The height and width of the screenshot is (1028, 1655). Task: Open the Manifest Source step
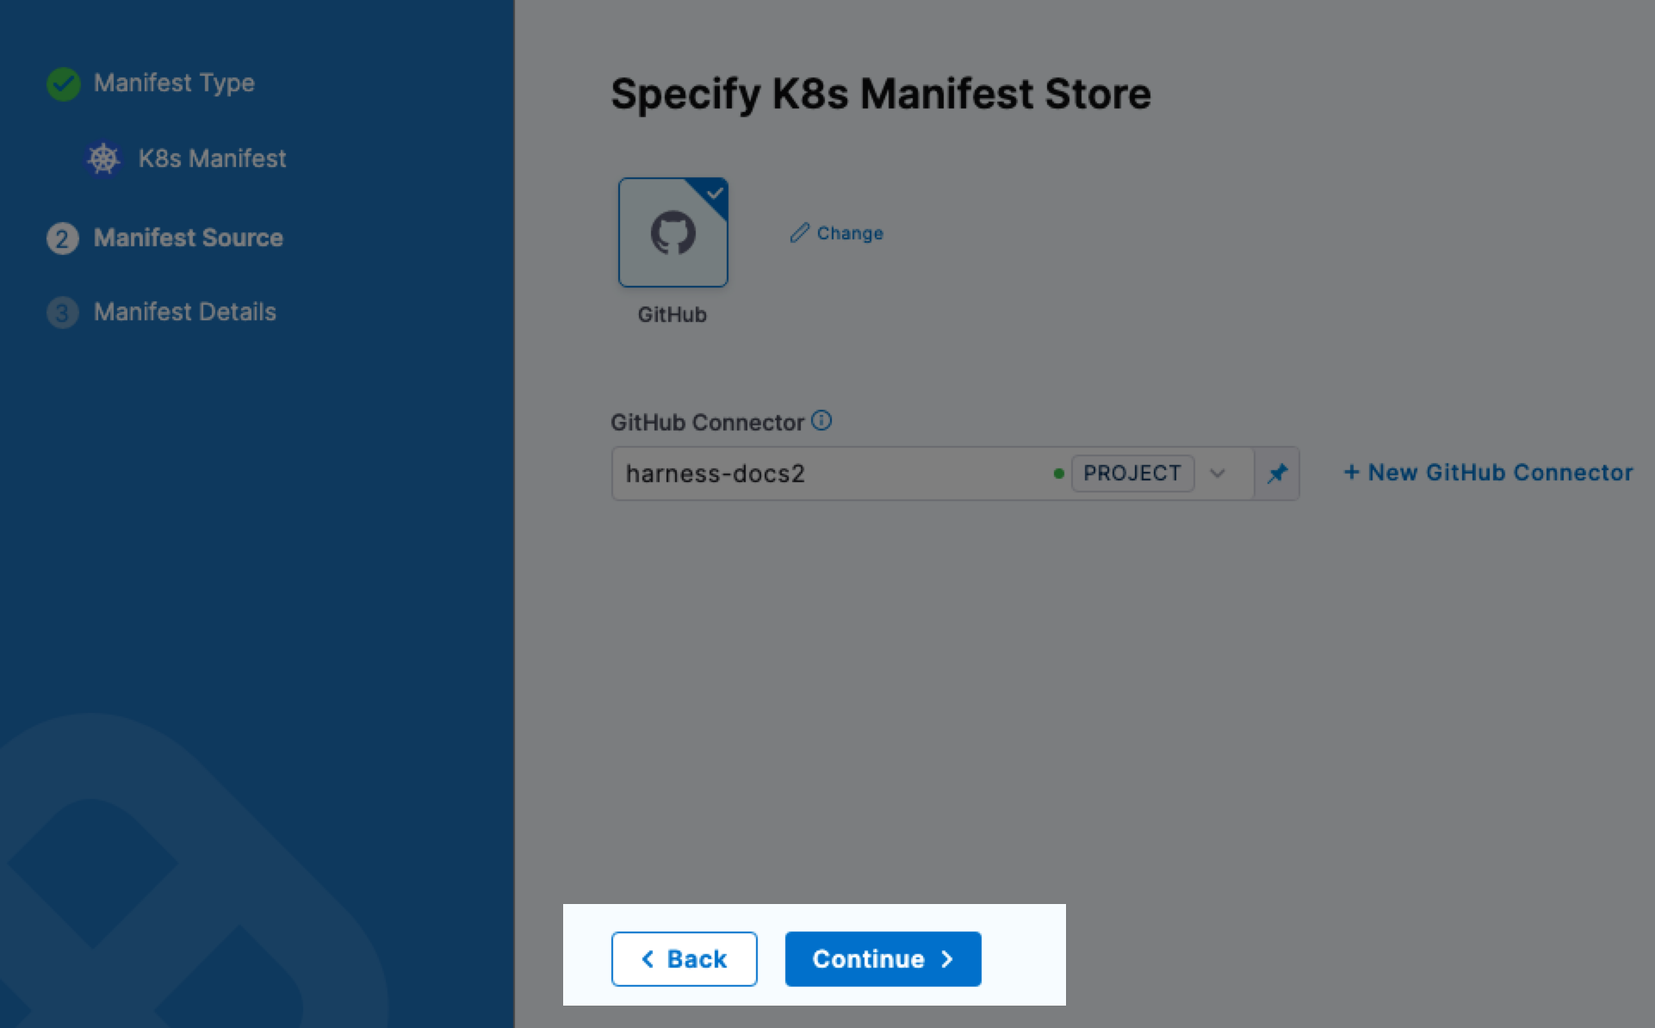[x=188, y=238]
